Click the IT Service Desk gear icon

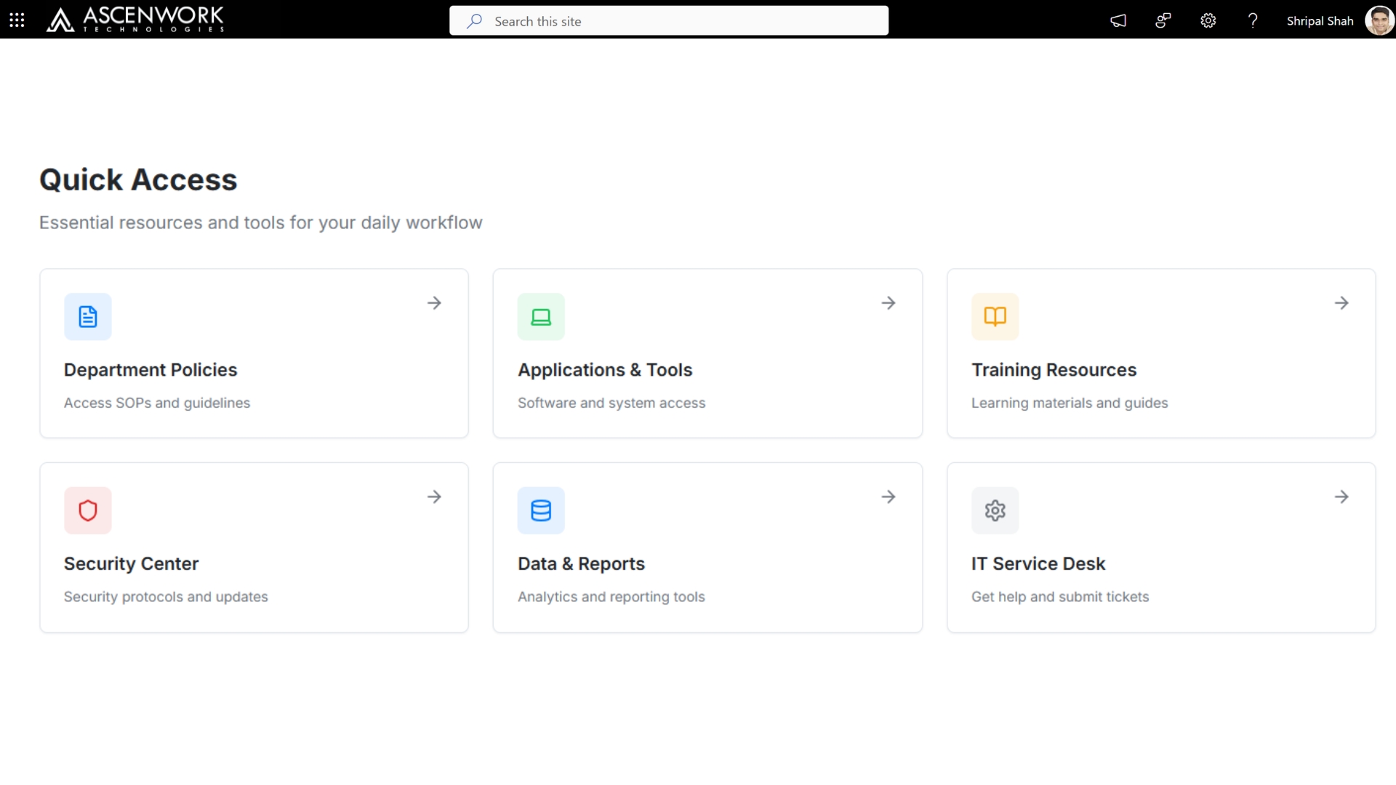[x=995, y=510]
